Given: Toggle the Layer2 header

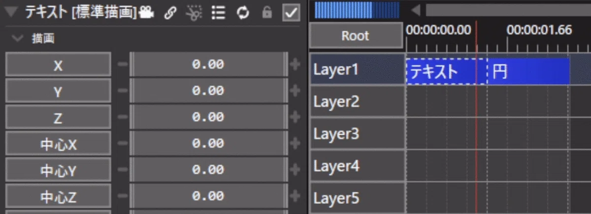Looking at the screenshot, I should [357, 102].
